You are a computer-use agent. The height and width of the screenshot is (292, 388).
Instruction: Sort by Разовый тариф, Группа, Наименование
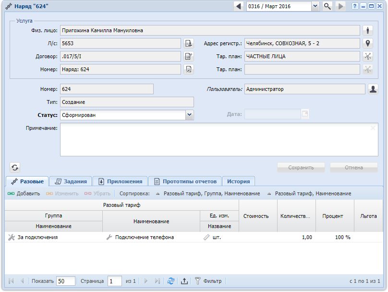pos(208,193)
